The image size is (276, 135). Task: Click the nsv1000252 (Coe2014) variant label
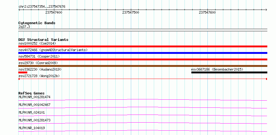pos(37,43)
